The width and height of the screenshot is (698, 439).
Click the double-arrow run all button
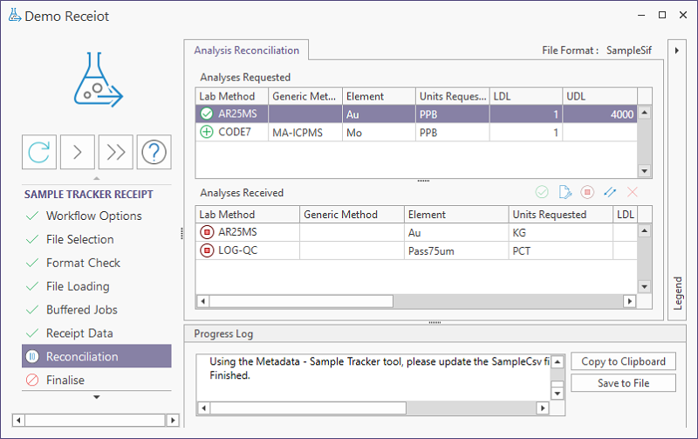click(x=115, y=152)
